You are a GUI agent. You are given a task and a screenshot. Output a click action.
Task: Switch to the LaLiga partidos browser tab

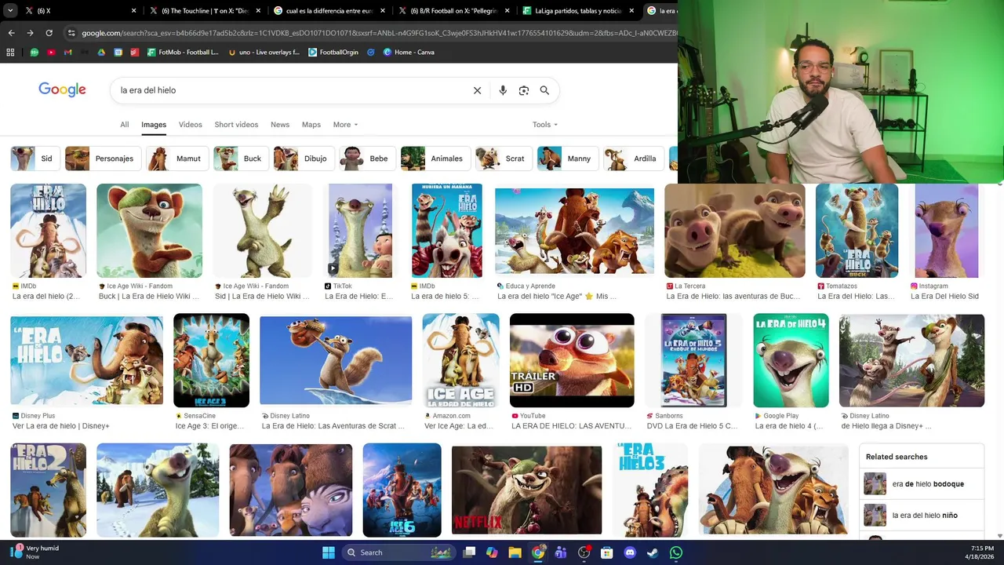pyautogui.click(x=578, y=11)
